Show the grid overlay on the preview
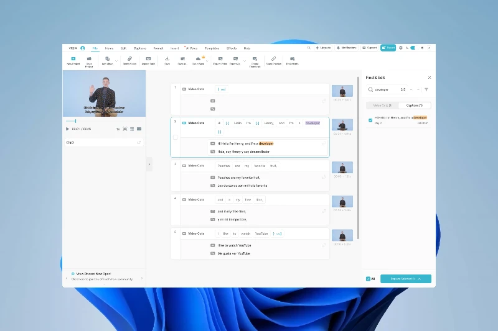 click(x=132, y=129)
